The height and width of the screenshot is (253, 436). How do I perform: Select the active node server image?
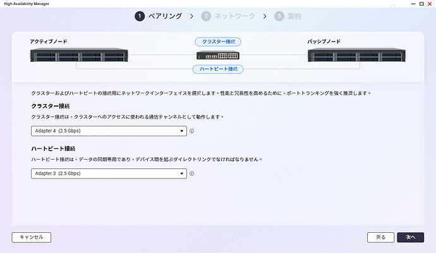point(77,56)
